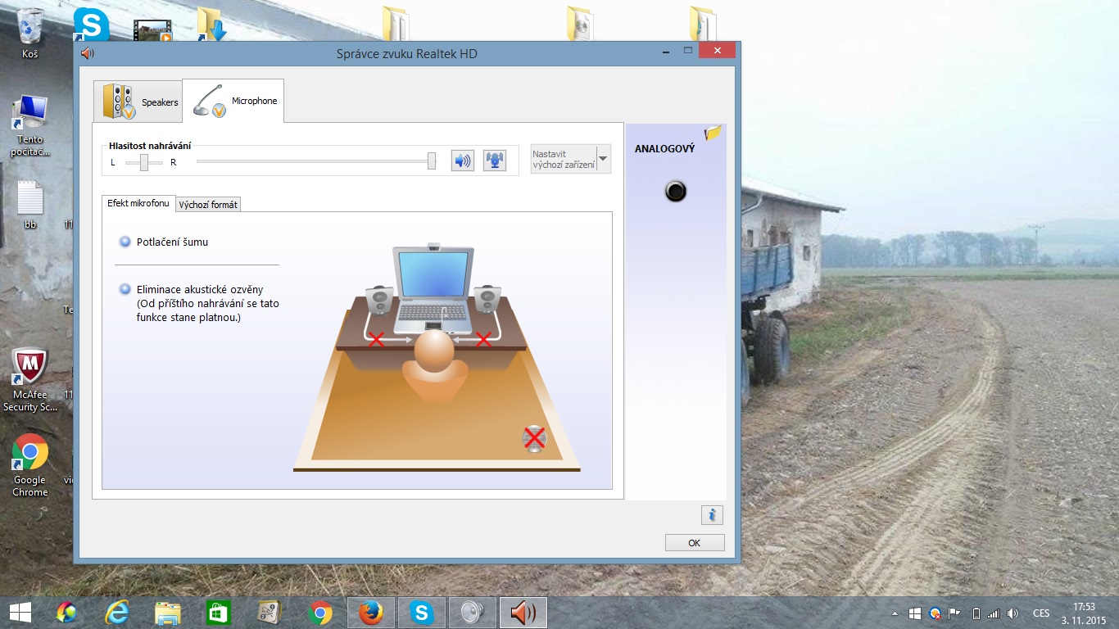Close the Realtek HD sound manager window

click(718, 51)
